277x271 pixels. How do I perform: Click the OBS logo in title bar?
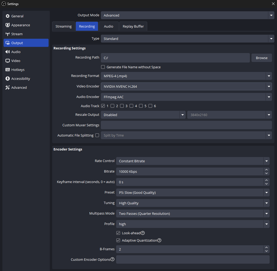tap(3, 4)
